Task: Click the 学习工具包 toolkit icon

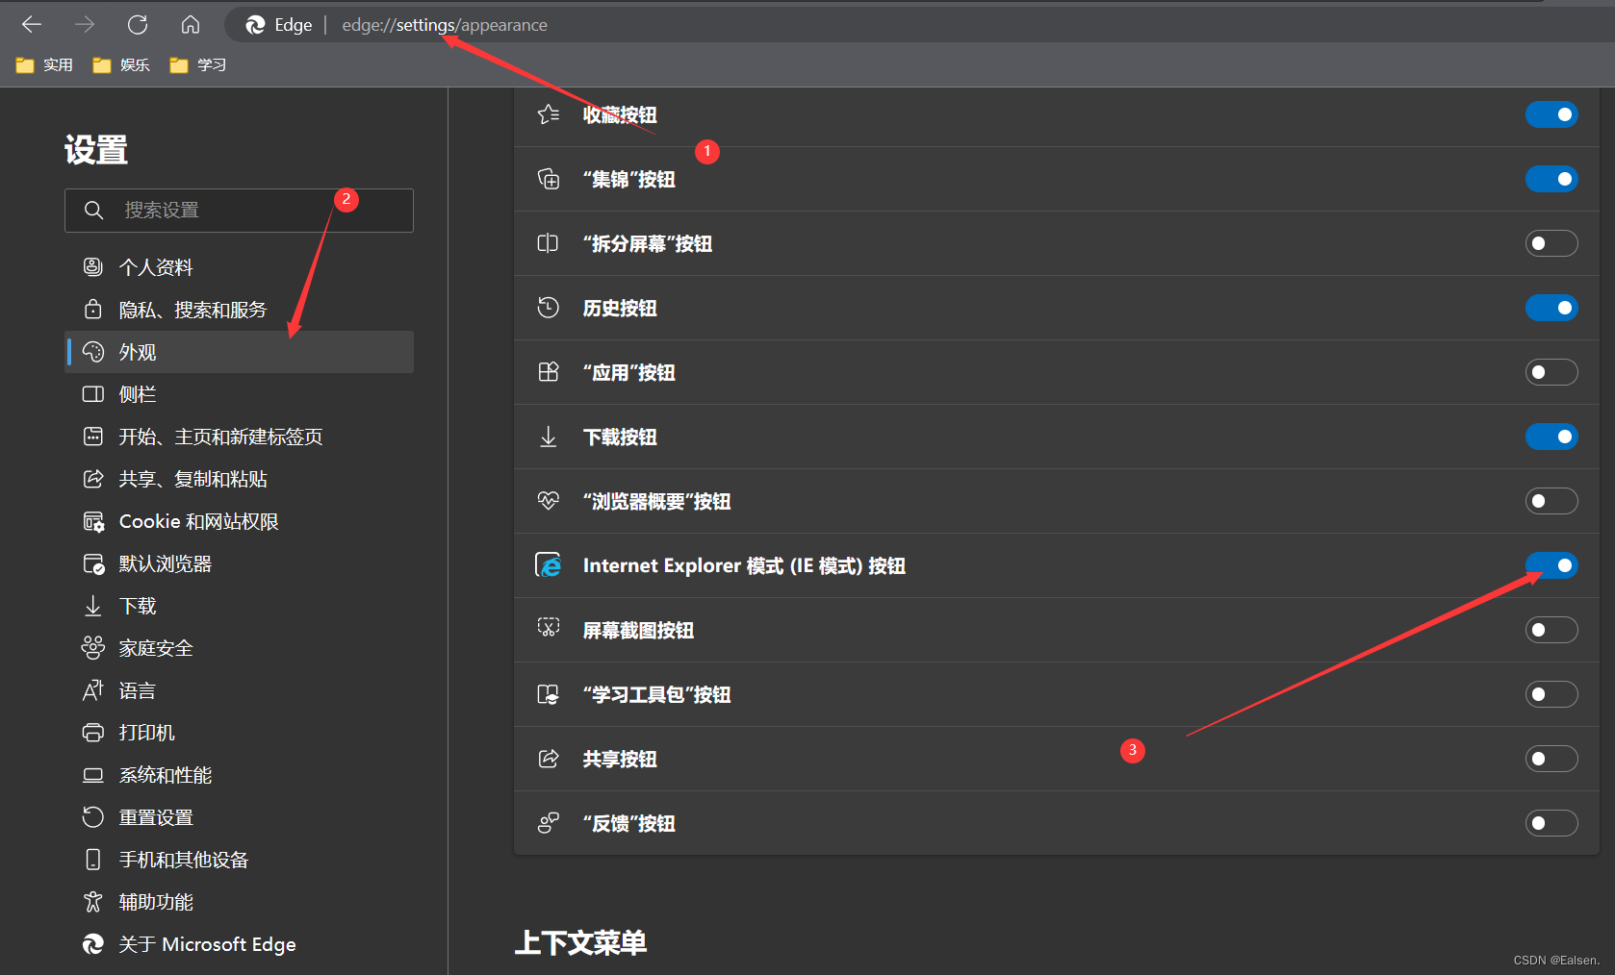Action: [x=549, y=694]
